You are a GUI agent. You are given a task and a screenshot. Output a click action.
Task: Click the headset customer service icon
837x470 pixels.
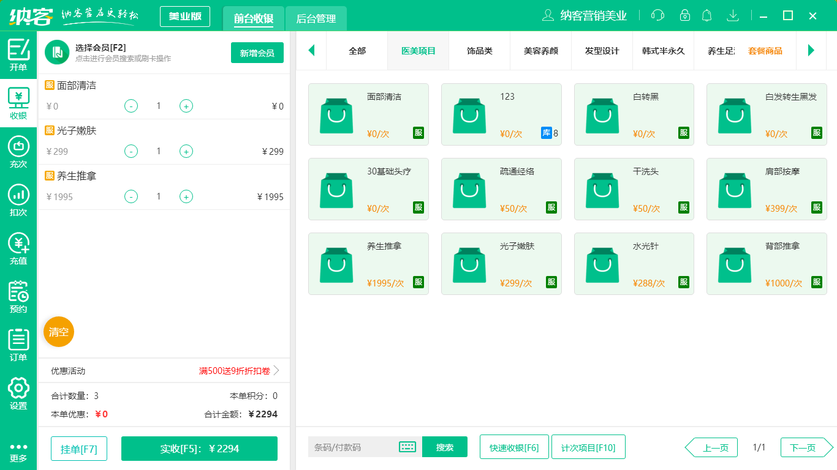point(657,15)
